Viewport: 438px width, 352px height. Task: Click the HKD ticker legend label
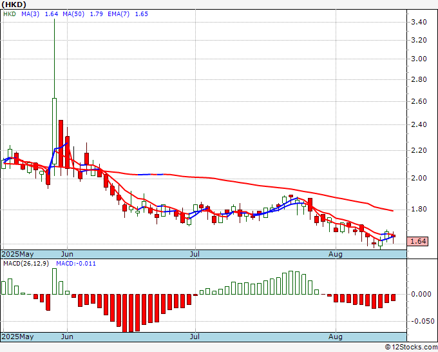tap(10, 14)
